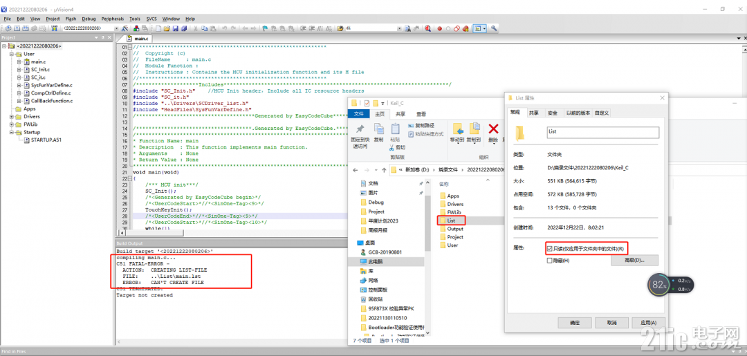Image resolution: width=747 pixels, height=356 pixels.
Task: Open the Peripherals menu in the µVision menu bar
Action: (x=113, y=19)
